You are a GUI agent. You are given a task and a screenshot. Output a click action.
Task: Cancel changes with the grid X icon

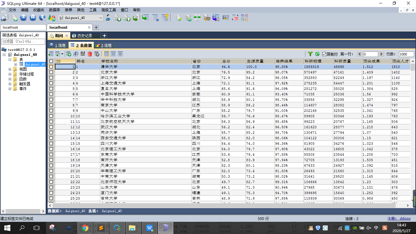[97, 54]
